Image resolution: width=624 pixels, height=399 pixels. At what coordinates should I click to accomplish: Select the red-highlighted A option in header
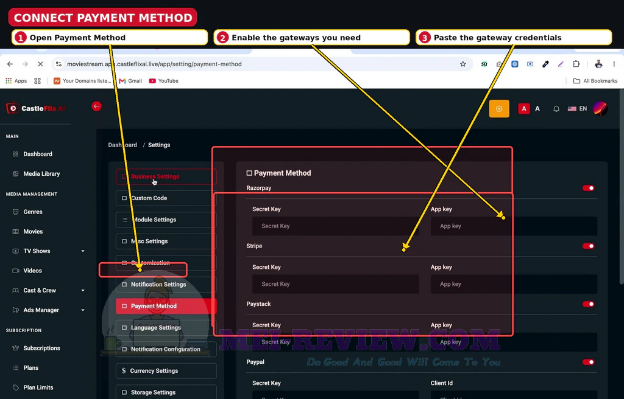524,108
